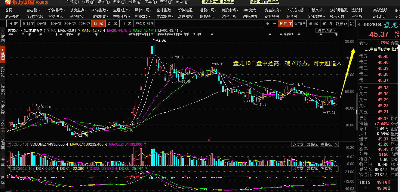This screenshot has width=400, height=192.
Task: Zoom in chart with the plus icon
Action: [267, 23]
